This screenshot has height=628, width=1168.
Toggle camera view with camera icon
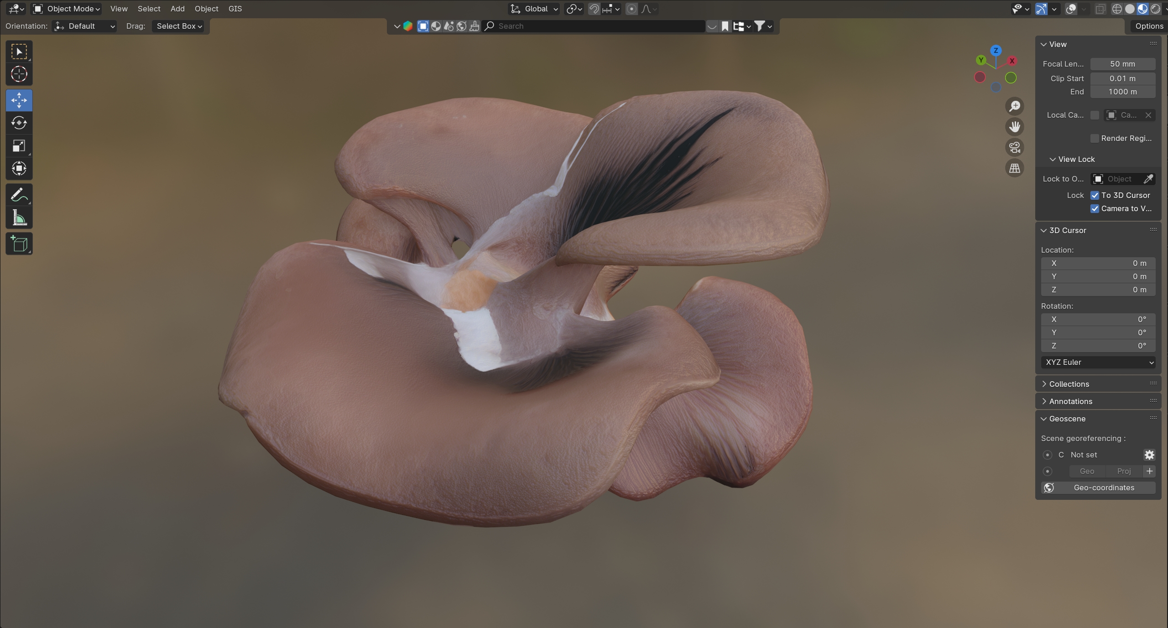(1014, 147)
